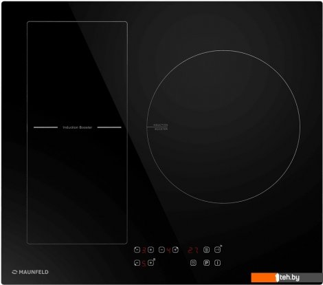
Task: Tap the P touch button
Action: [207, 263]
